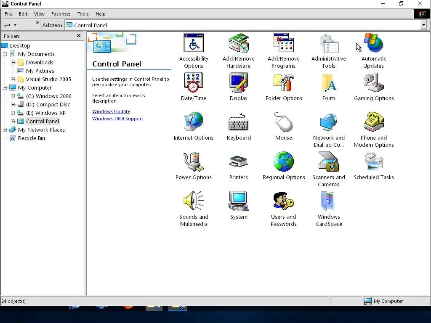Open the Favorites menu
431x323 pixels.
61,14
